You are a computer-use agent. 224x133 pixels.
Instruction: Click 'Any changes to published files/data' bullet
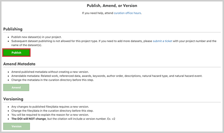click(x=50, y=107)
